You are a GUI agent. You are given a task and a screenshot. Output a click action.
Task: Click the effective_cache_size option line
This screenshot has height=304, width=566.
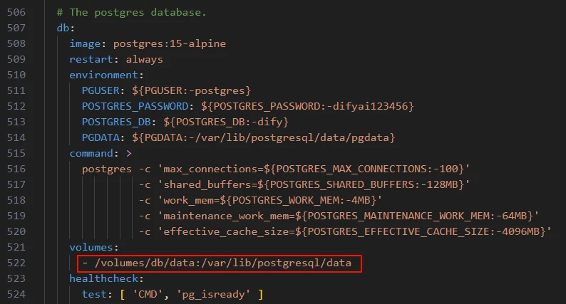345,231
